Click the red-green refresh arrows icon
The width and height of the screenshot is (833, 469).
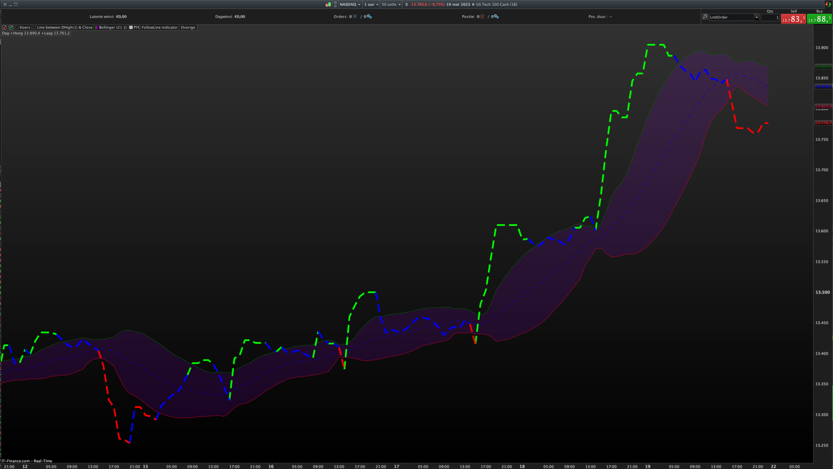click(x=828, y=4)
